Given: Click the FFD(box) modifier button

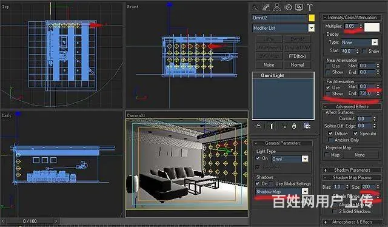Looking at the screenshot, I should coord(297,56).
